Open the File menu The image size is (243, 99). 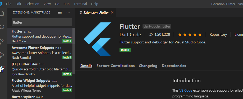point(9,4)
